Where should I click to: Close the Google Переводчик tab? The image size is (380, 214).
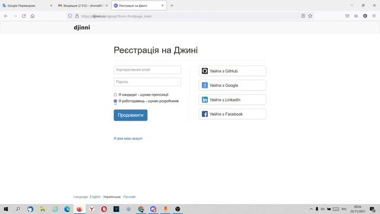[51, 5]
